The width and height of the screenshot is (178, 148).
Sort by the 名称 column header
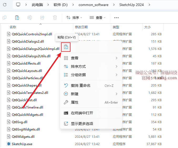13,27
